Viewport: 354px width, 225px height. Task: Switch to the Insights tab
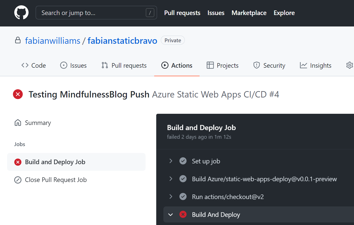click(316, 65)
